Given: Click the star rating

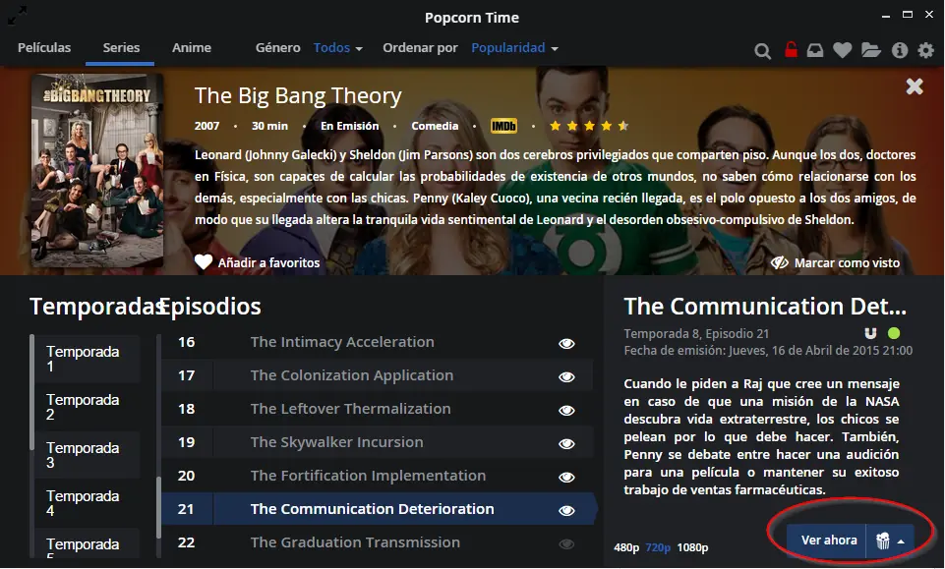Looking at the screenshot, I should click(589, 126).
